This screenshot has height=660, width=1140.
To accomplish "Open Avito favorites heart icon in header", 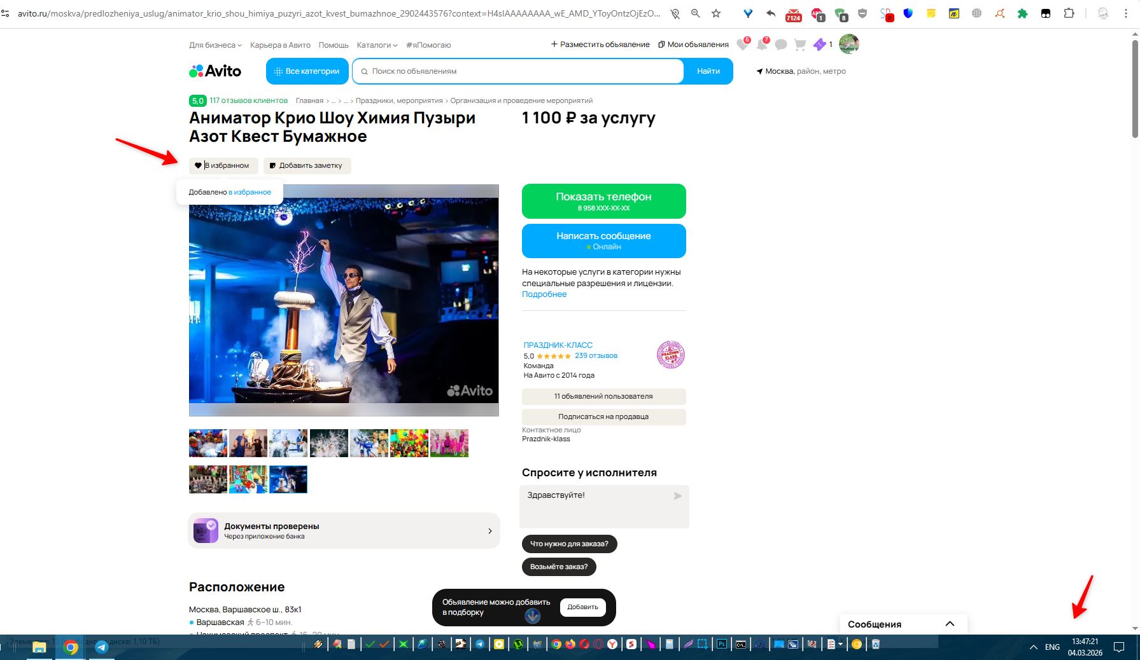I will click(742, 45).
